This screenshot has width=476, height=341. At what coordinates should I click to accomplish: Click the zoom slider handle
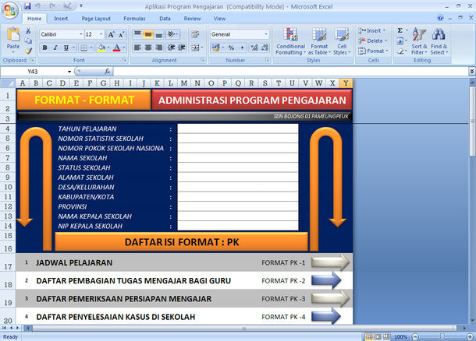pyautogui.click(x=442, y=337)
